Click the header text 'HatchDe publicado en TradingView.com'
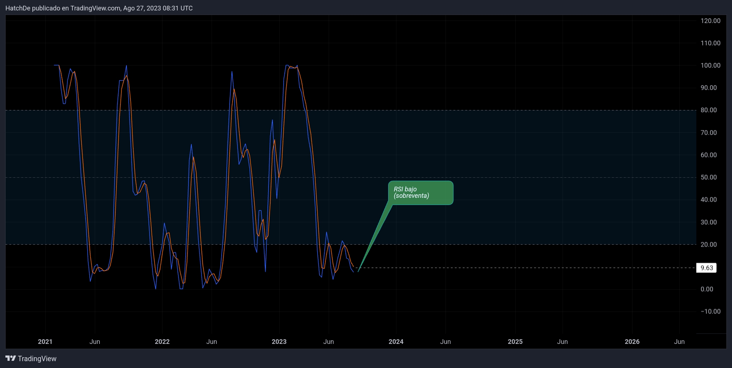 [63, 8]
